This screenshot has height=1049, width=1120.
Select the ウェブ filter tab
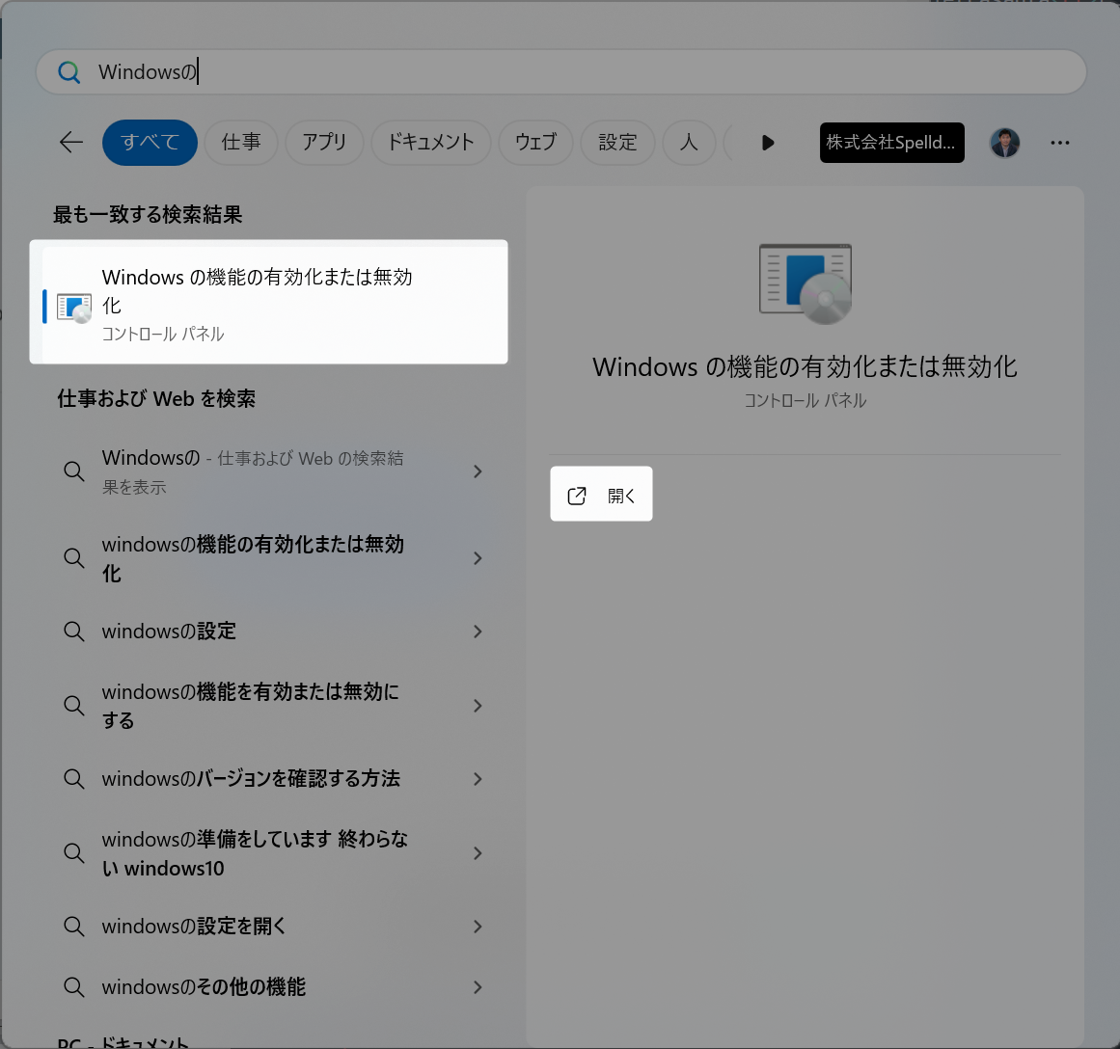pos(535,142)
